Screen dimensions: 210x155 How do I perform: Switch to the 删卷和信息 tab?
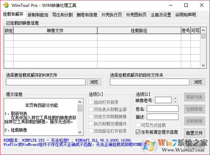coord(87,15)
